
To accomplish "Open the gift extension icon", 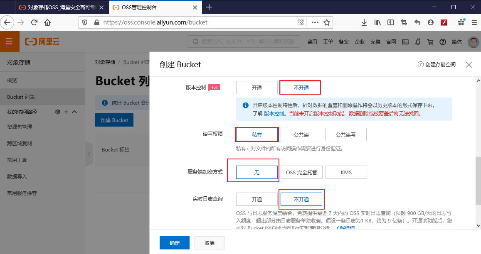I will point(461,22).
